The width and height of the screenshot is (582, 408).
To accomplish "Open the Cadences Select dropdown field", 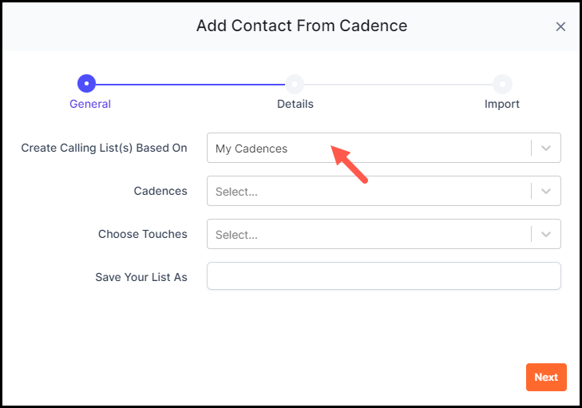I will pyautogui.click(x=384, y=191).
